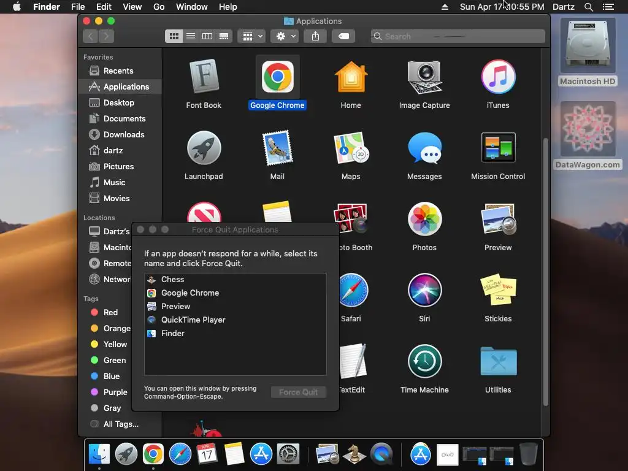Open System Preferences gear in the Dock
Screen dimensions: 628x471
click(x=288, y=454)
